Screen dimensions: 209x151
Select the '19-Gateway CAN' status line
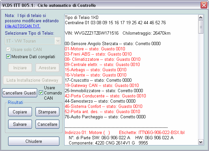(102, 85)
